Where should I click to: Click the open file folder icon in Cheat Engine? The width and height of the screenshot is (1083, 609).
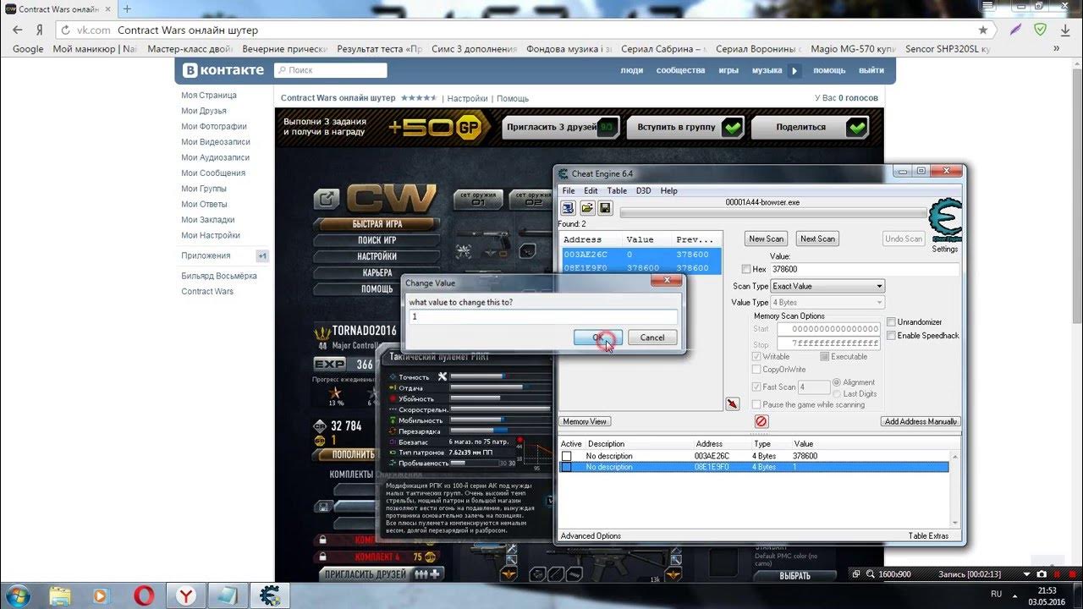586,208
